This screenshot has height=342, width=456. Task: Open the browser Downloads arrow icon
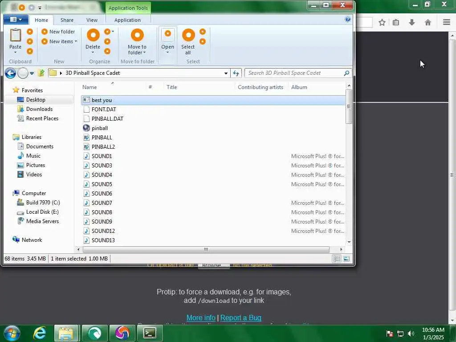pos(412,22)
